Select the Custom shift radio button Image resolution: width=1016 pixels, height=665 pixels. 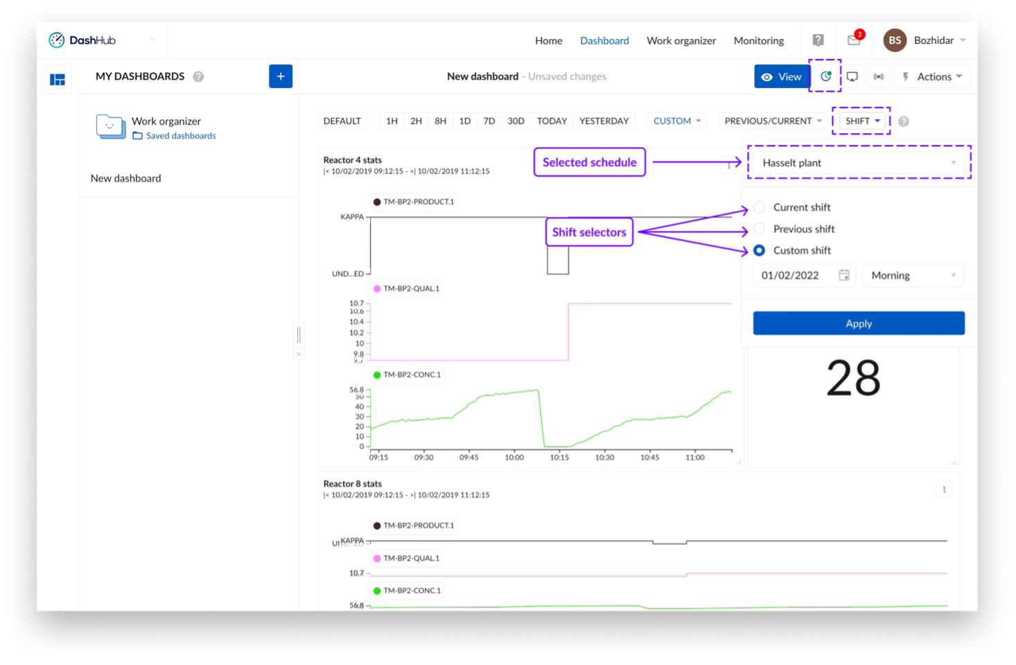click(x=760, y=250)
